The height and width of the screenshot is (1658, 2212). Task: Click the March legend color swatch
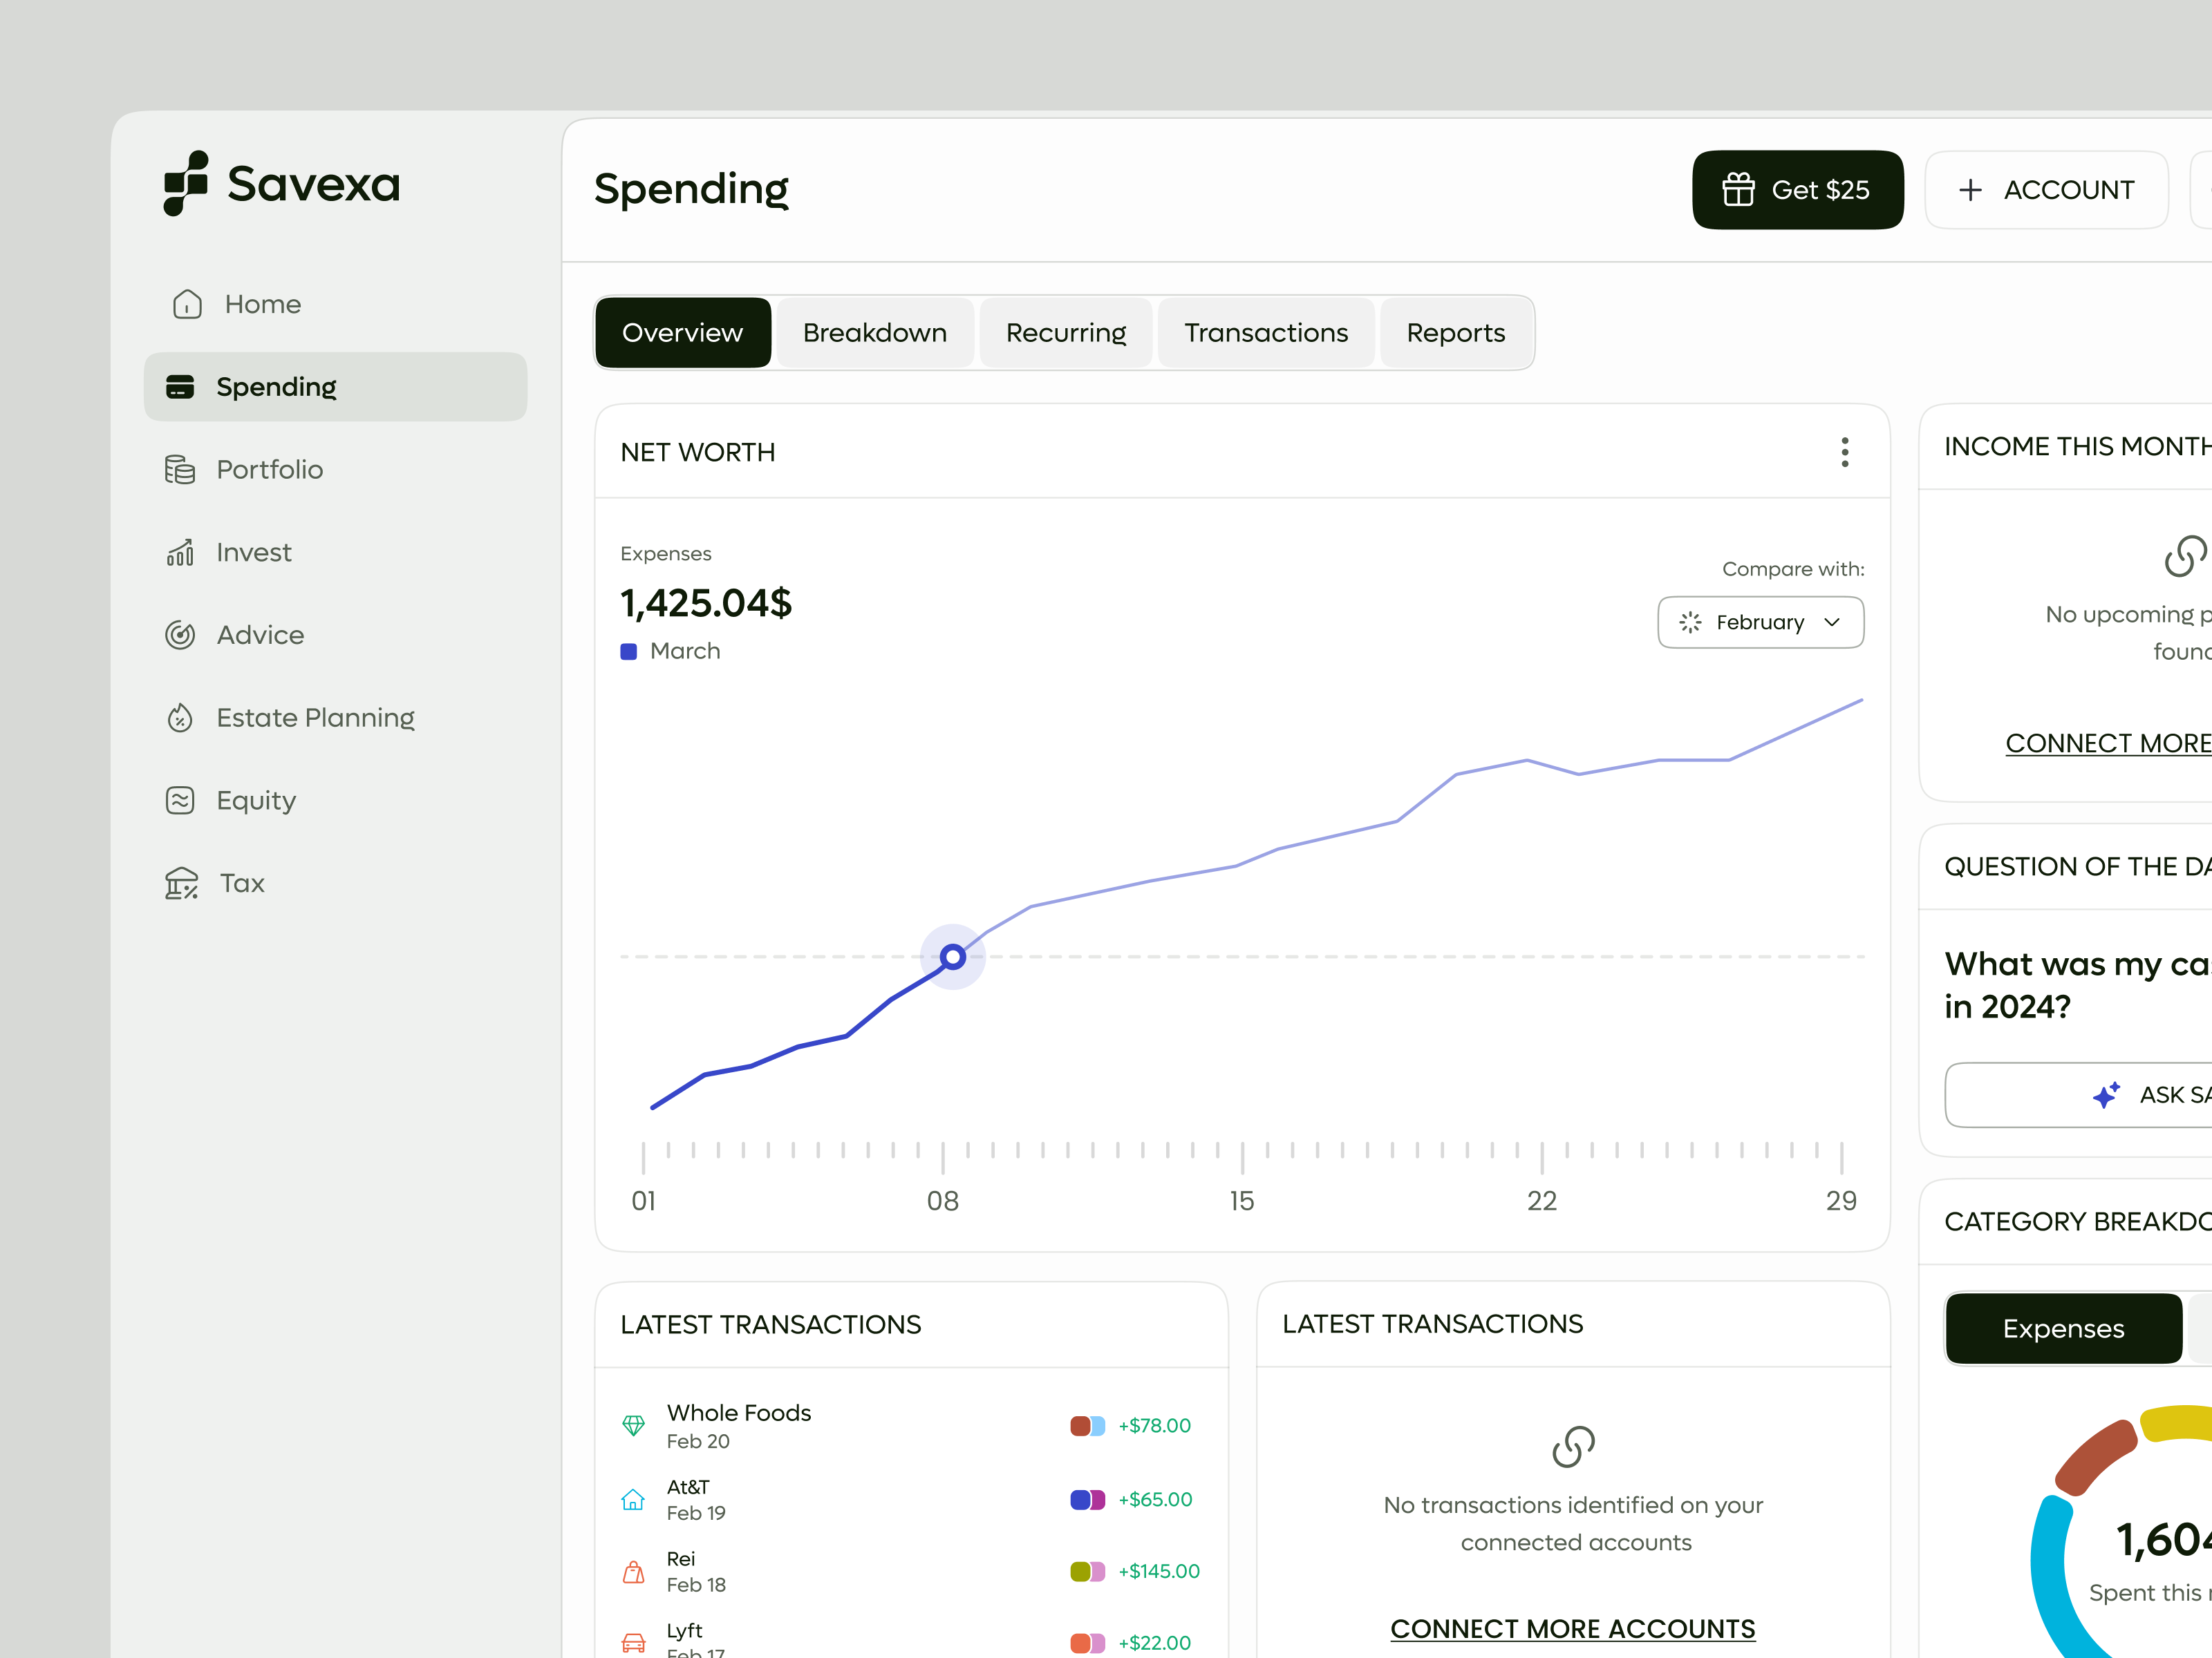click(x=628, y=651)
